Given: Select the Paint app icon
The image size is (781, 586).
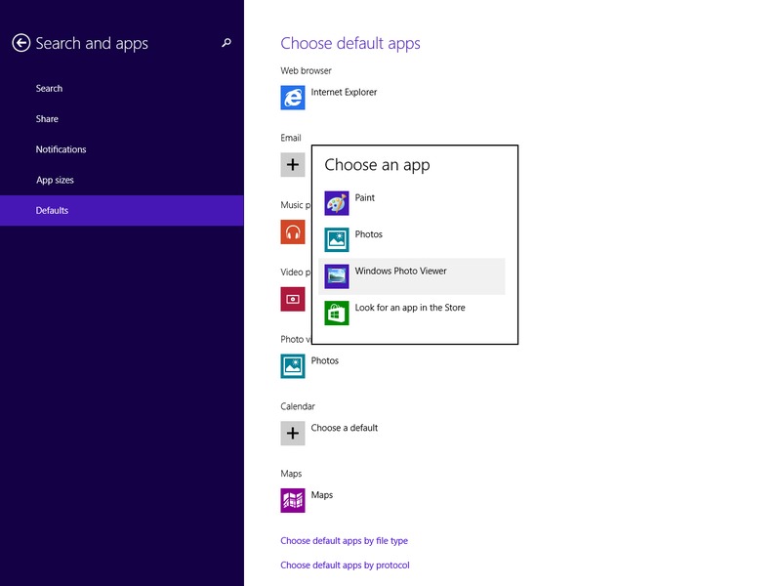Looking at the screenshot, I should point(337,203).
